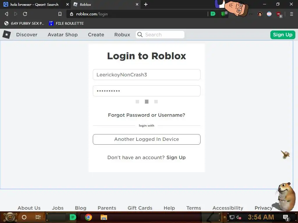Click the muted volume tray icon
Image resolution: width=298 pixels, height=223 pixels.
click(x=239, y=217)
